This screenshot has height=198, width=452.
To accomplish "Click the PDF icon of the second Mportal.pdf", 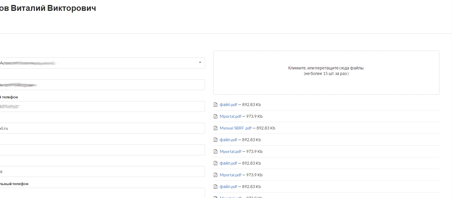I will click(215, 151).
